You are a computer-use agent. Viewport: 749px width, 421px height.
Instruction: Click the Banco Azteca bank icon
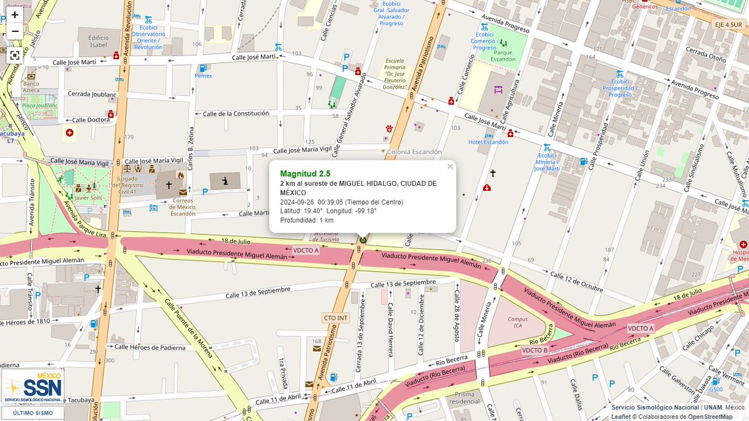30,75
